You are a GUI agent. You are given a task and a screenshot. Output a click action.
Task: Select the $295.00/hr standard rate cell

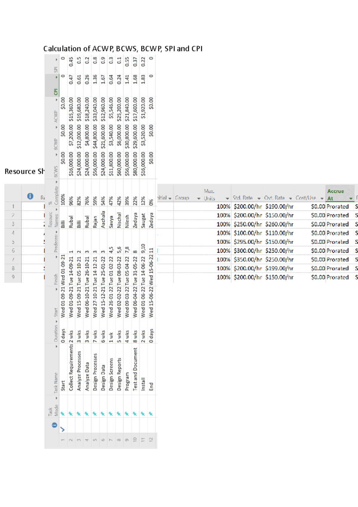pyautogui.click(x=248, y=242)
